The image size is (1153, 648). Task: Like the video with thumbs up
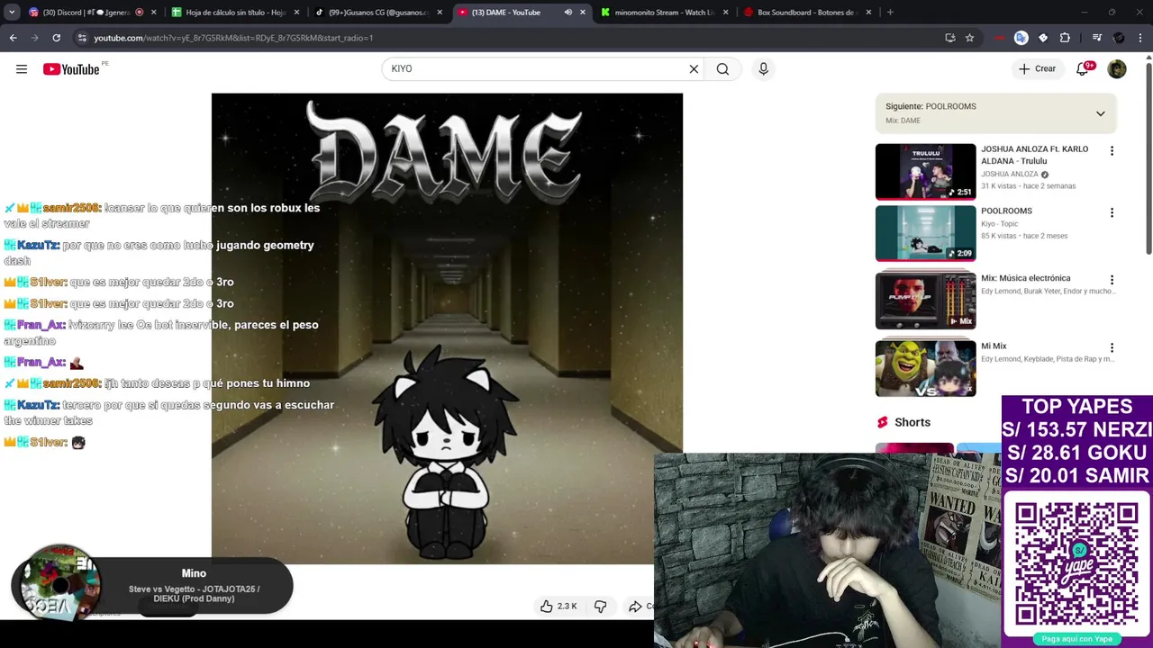coord(558,607)
